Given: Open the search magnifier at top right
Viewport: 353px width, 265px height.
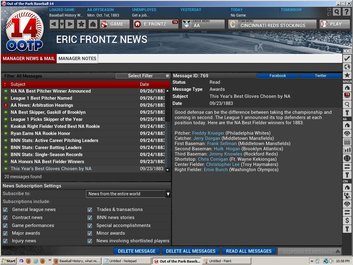Looking at the screenshot, I should [x=337, y=12].
